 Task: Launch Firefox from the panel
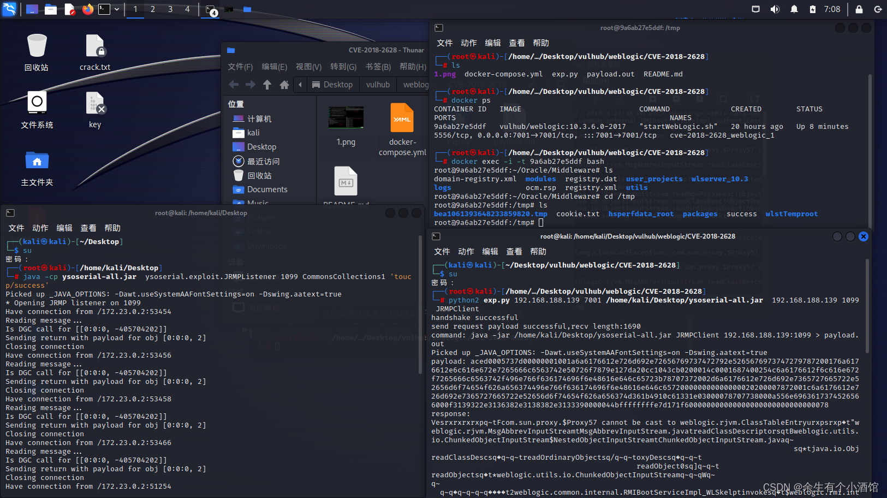click(87, 9)
